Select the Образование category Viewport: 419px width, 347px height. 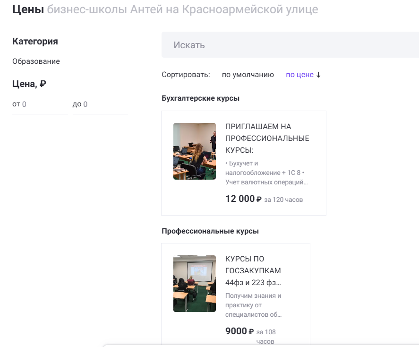[x=36, y=61]
